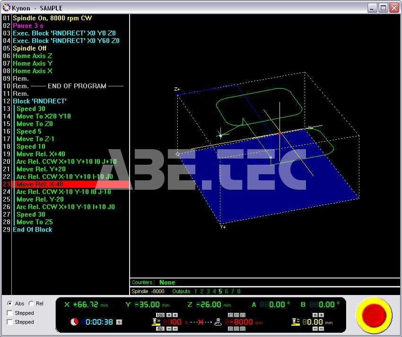Click output number 5 indicator

[x=220, y=291]
